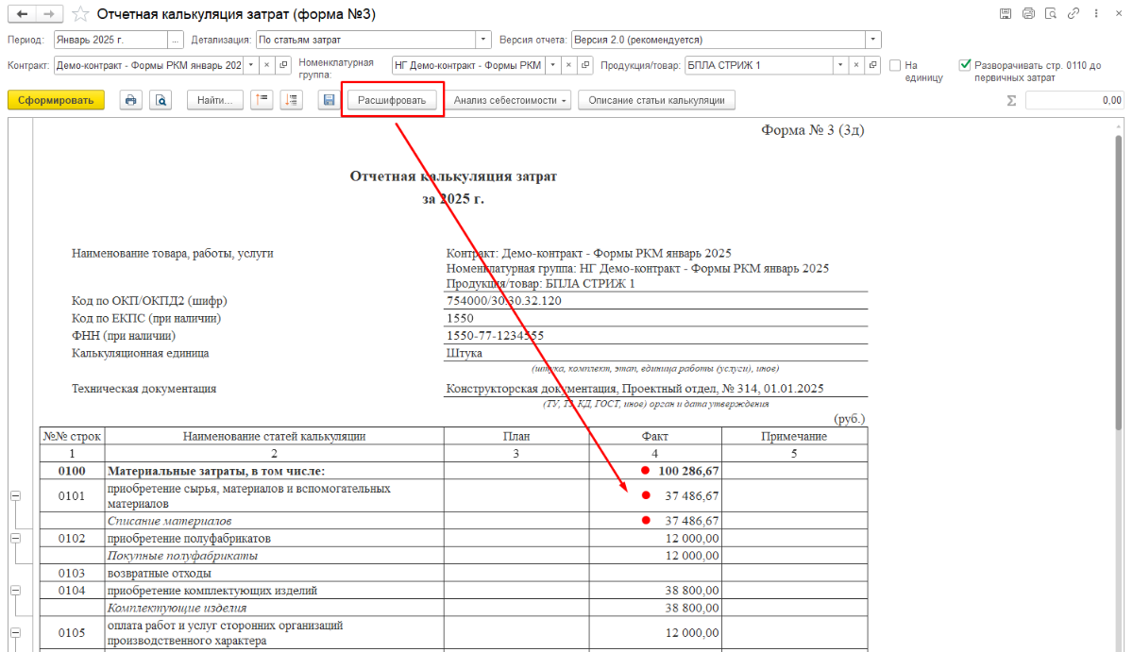This screenshot has width=1133, height=652.
Task: Click the yellow "Сформировать" button
Action: point(56,100)
